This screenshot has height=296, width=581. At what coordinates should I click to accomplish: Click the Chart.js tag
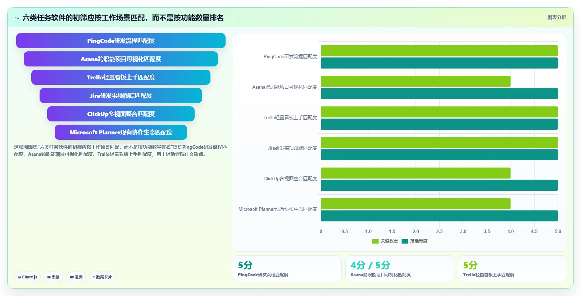coord(27,277)
